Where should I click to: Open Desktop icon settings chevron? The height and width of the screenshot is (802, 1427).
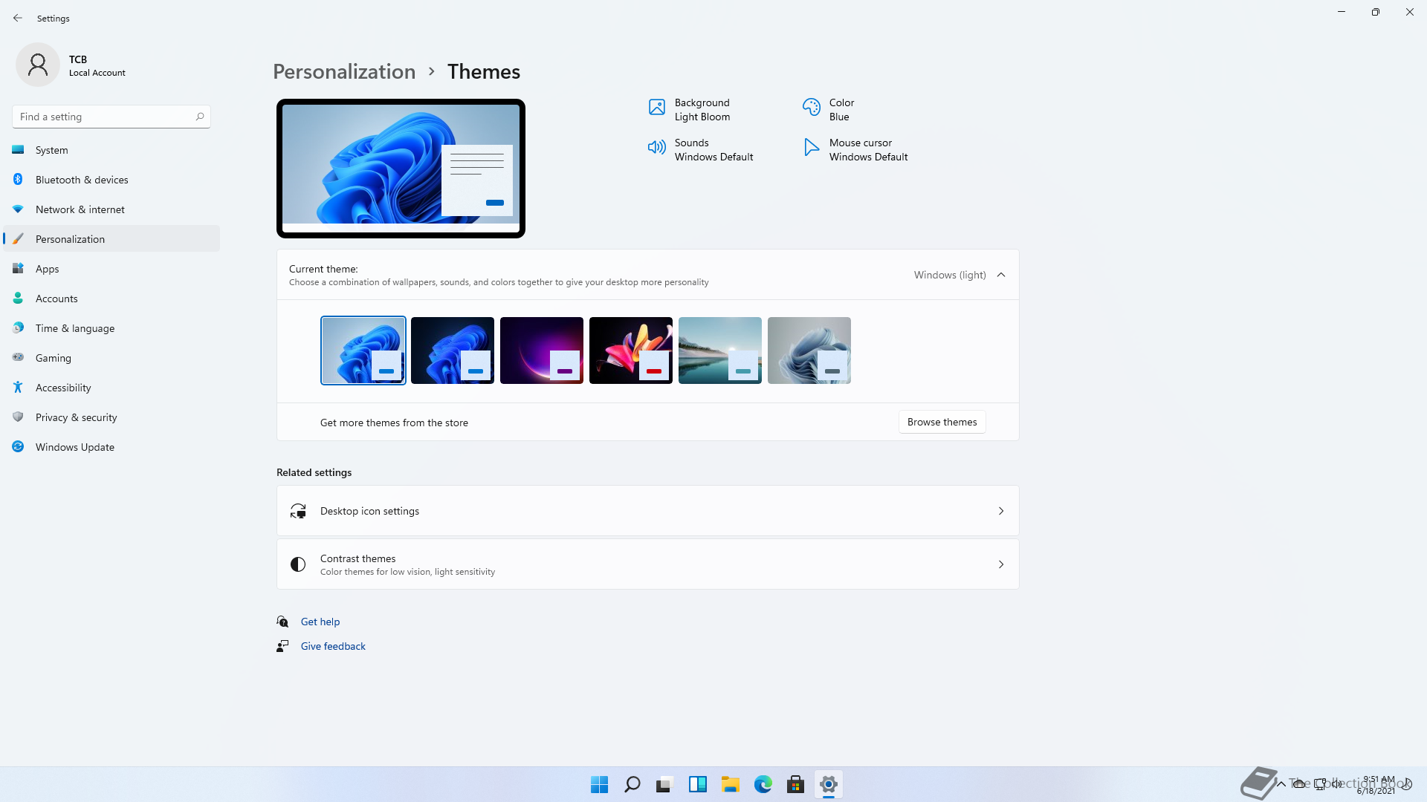[x=1001, y=511]
